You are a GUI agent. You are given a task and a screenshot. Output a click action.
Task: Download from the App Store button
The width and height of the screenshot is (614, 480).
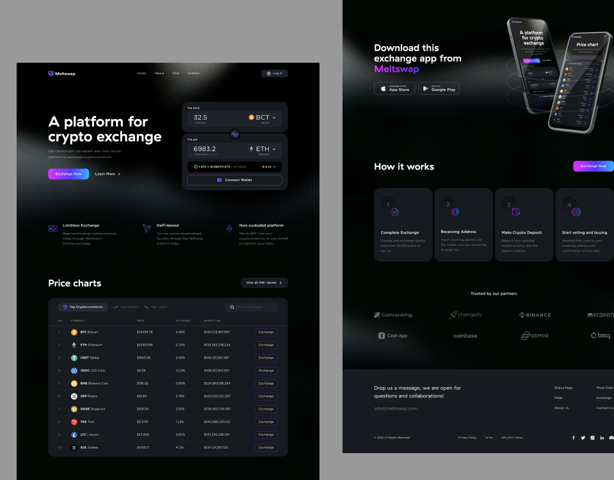click(394, 88)
